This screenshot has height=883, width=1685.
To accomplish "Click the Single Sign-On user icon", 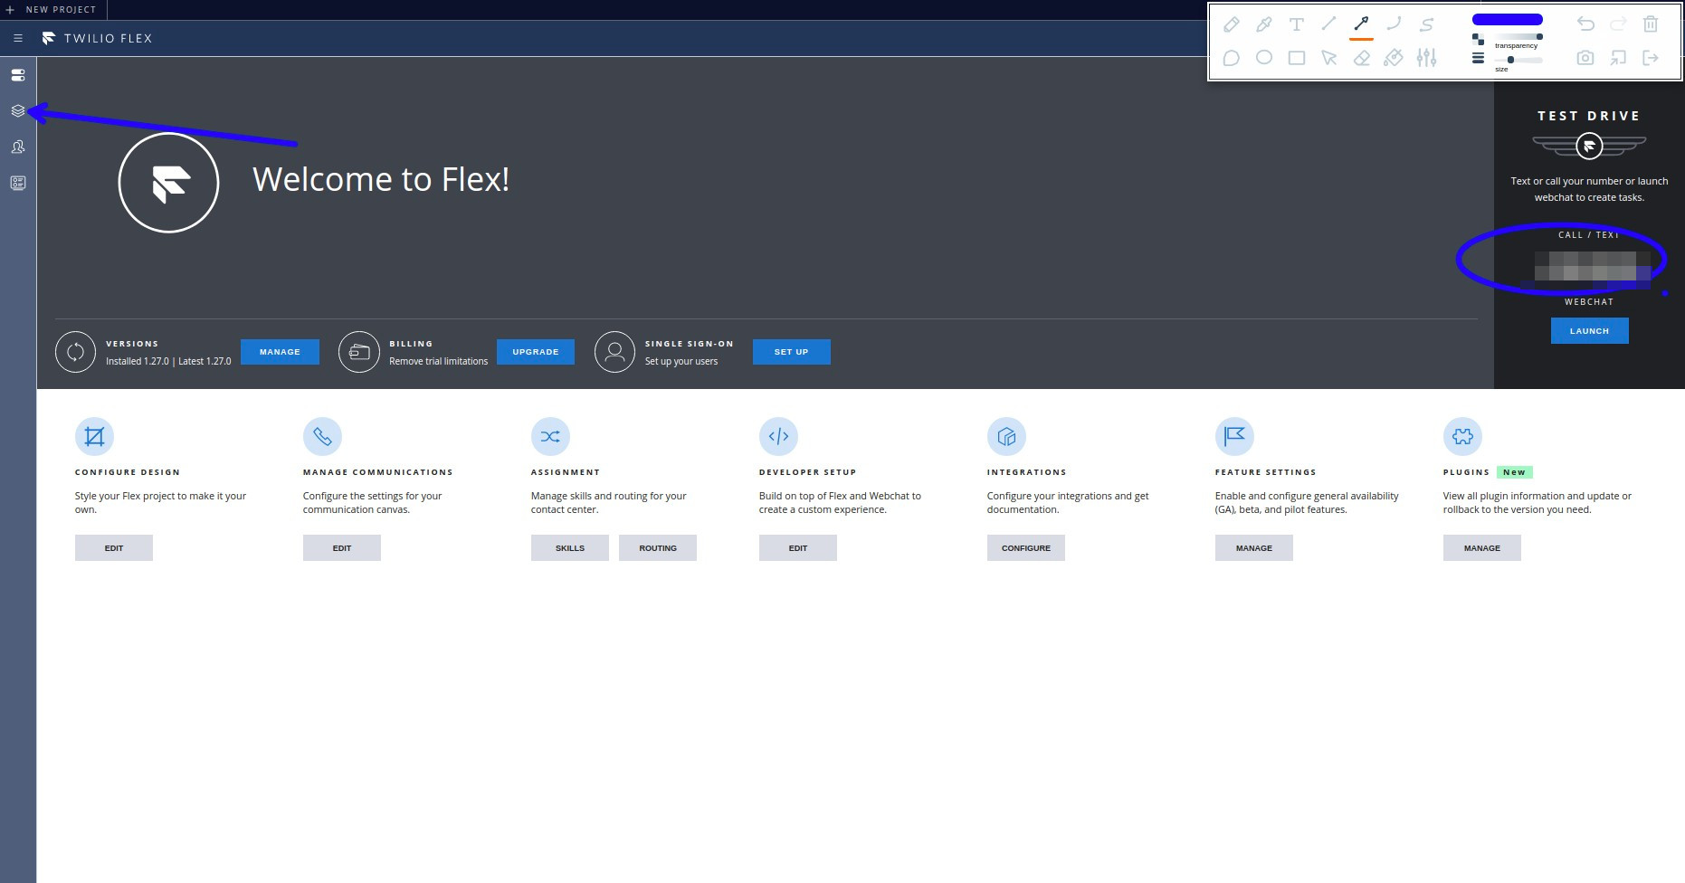I will 614,352.
